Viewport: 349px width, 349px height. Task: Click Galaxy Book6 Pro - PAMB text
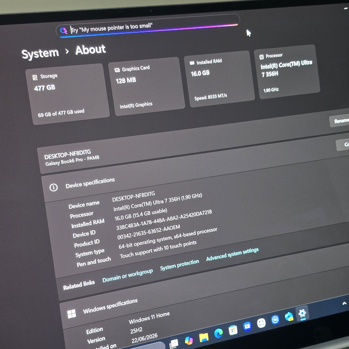click(x=72, y=161)
